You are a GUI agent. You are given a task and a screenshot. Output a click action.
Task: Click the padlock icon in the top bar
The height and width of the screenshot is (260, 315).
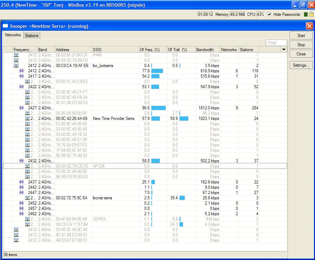[x=311, y=14]
